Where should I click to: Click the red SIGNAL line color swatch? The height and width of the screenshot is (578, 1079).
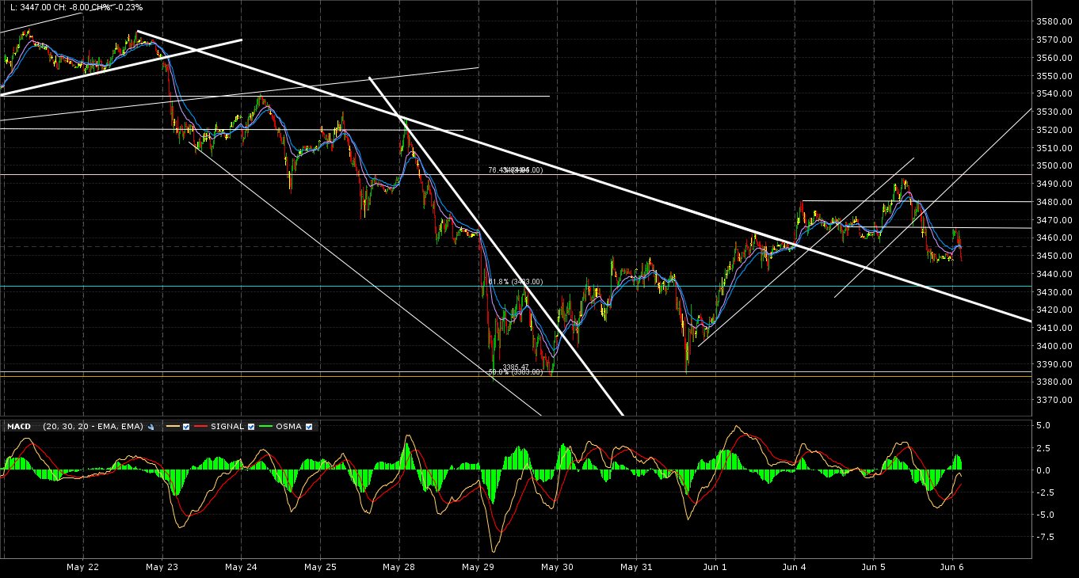click(201, 426)
